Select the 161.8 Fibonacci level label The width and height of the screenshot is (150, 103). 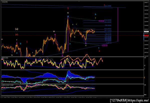pos(108,29)
